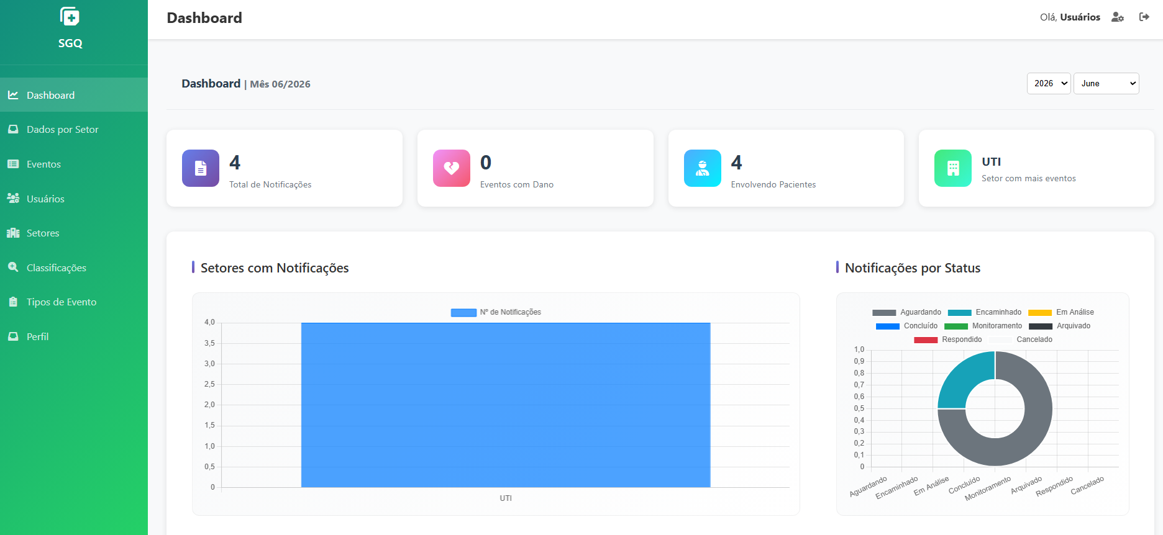Click the Notificações por Status heading
The image size is (1163, 535).
tap(913, 268)
